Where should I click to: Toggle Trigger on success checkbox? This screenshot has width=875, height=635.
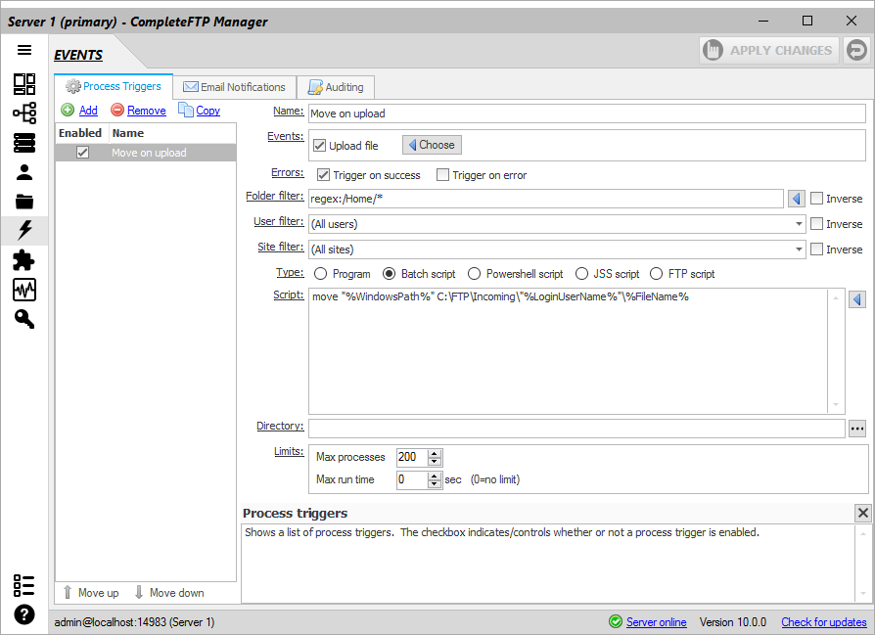[323, 175]
